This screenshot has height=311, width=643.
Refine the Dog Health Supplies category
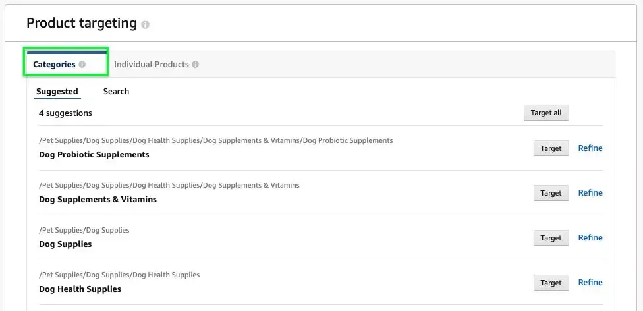click(590, 282)
